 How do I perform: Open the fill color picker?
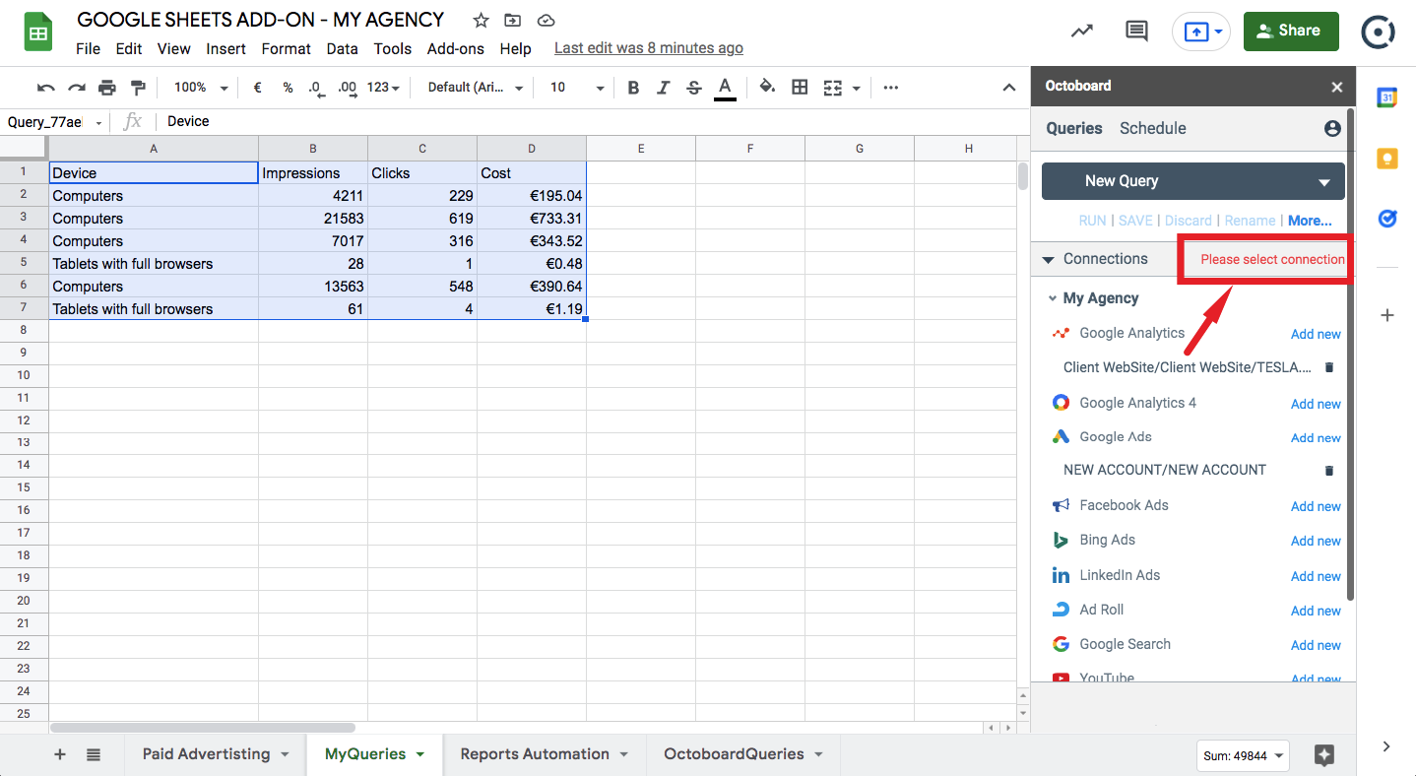point(768,88)
